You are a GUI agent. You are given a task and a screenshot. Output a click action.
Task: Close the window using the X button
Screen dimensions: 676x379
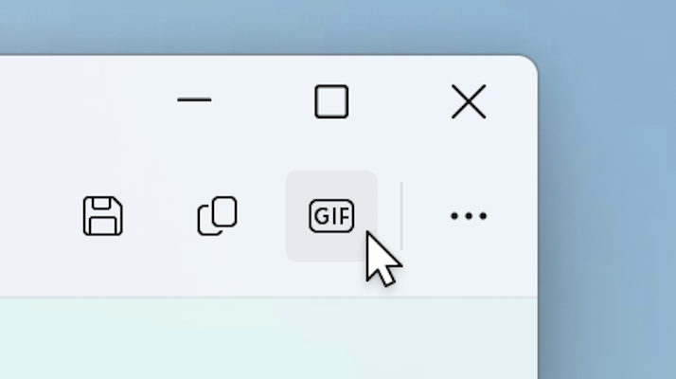pyautogui.click(x=469, y=101)
